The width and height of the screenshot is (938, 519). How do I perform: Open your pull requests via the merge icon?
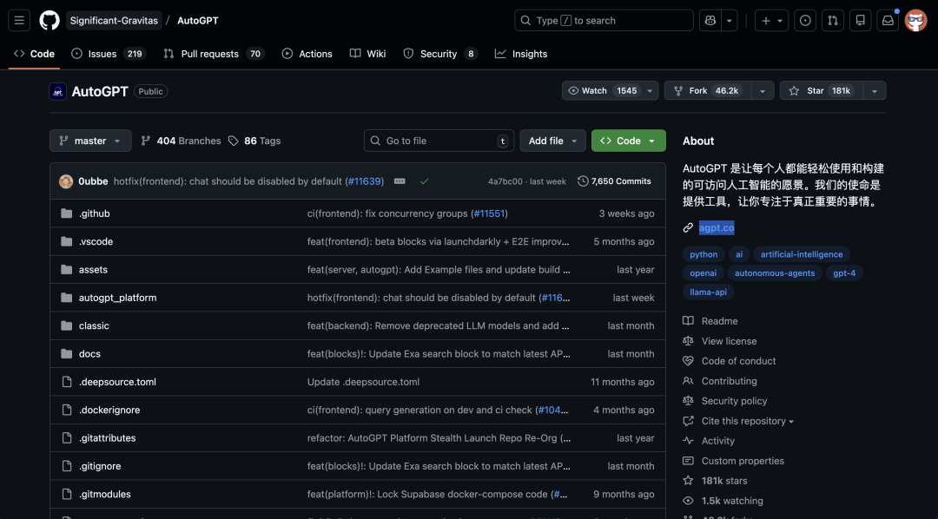pyautogui.click(x=833, y=20)
